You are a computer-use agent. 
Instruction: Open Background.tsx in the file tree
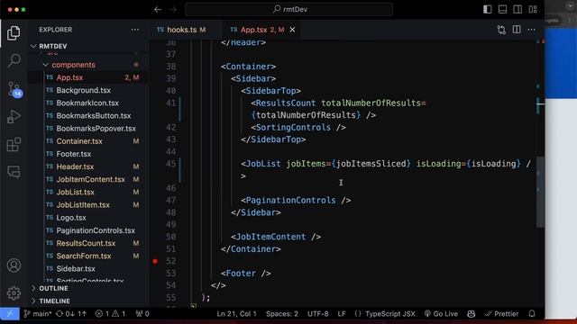pos(88,90)
